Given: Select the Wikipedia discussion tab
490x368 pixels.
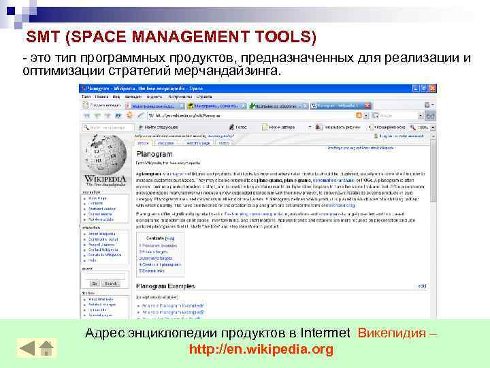Looking at the screenshot, I should click(x=165, y=143).
